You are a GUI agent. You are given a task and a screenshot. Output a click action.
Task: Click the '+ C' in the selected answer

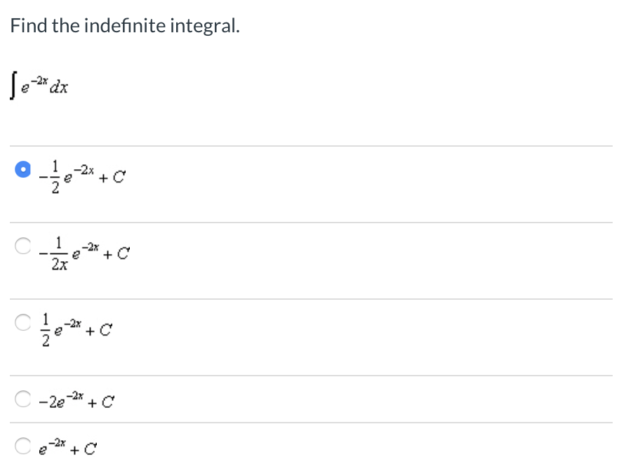tap(112, 177)
